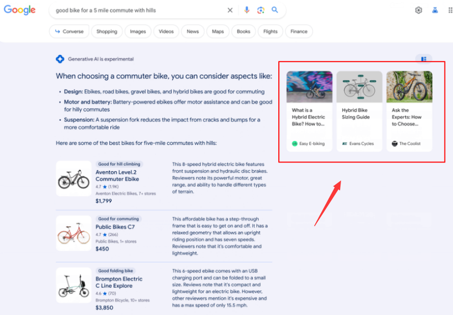This screenshot has width=453, height=315.
Task: Open the Public Bikes C7 listing
Action: click(x=115, y=227)
